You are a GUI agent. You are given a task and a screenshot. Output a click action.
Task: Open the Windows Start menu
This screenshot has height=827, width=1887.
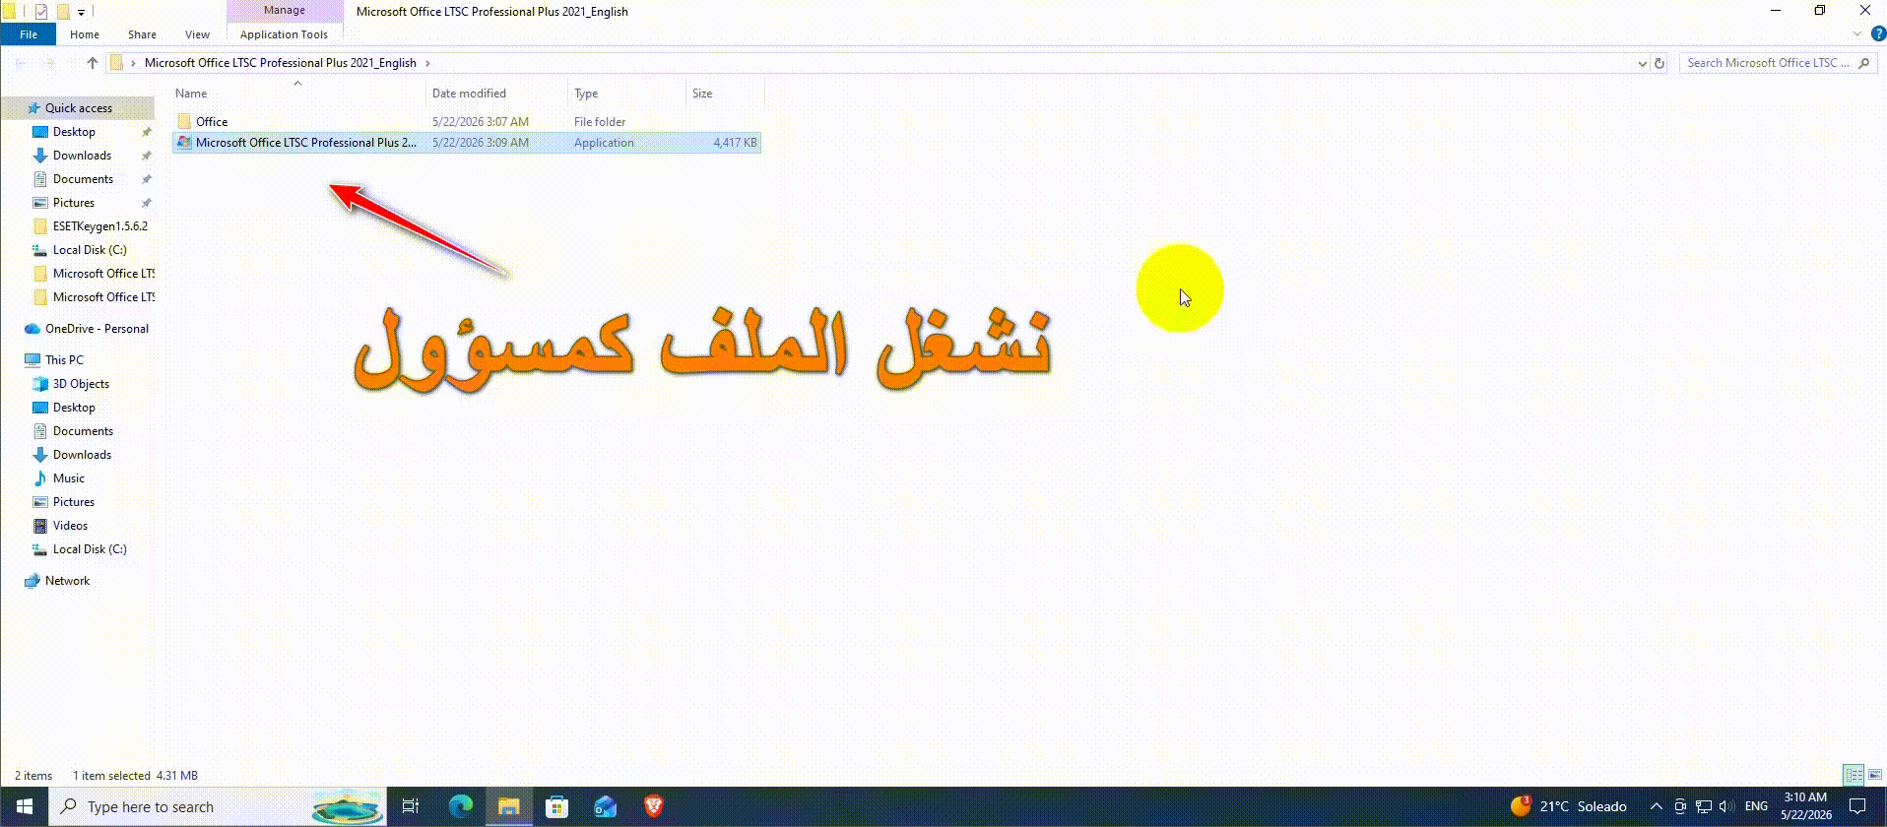coord(24,806)
